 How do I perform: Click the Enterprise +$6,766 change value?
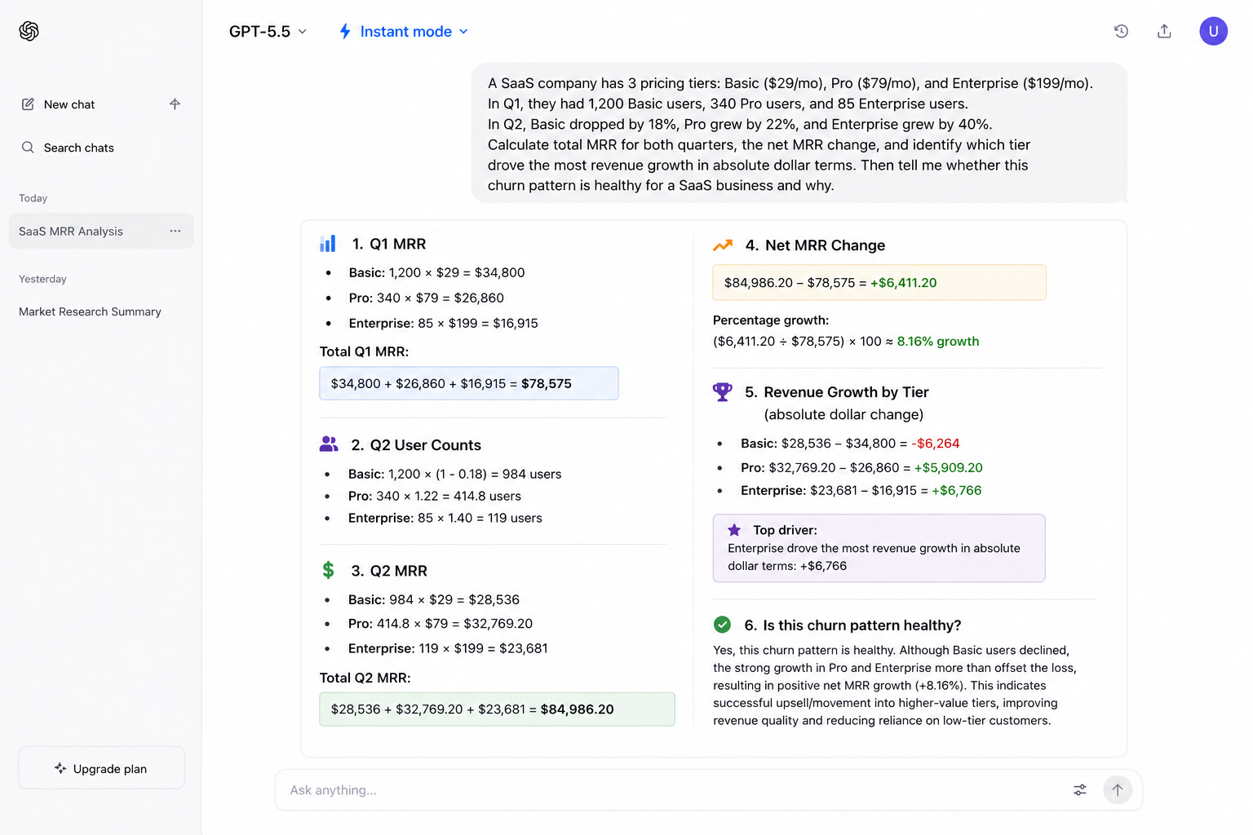pyautogui.click(x=957, y=490)
